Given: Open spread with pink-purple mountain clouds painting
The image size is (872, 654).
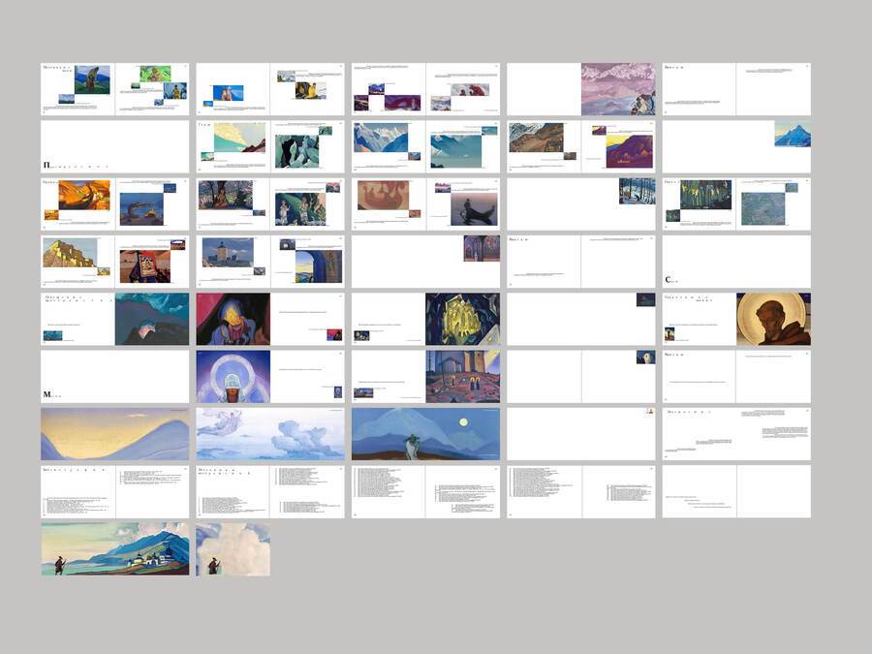Looking at the screenshot, I should coord(580,89).
